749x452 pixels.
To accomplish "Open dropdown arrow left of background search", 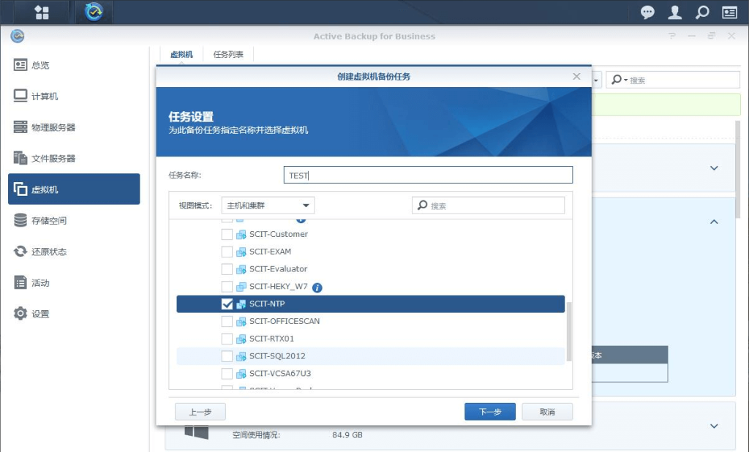I will pyautogui.click(x=595, y=80).
